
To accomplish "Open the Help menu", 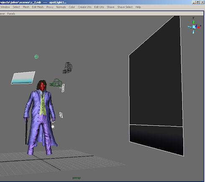I will click(x=138, y=7).
